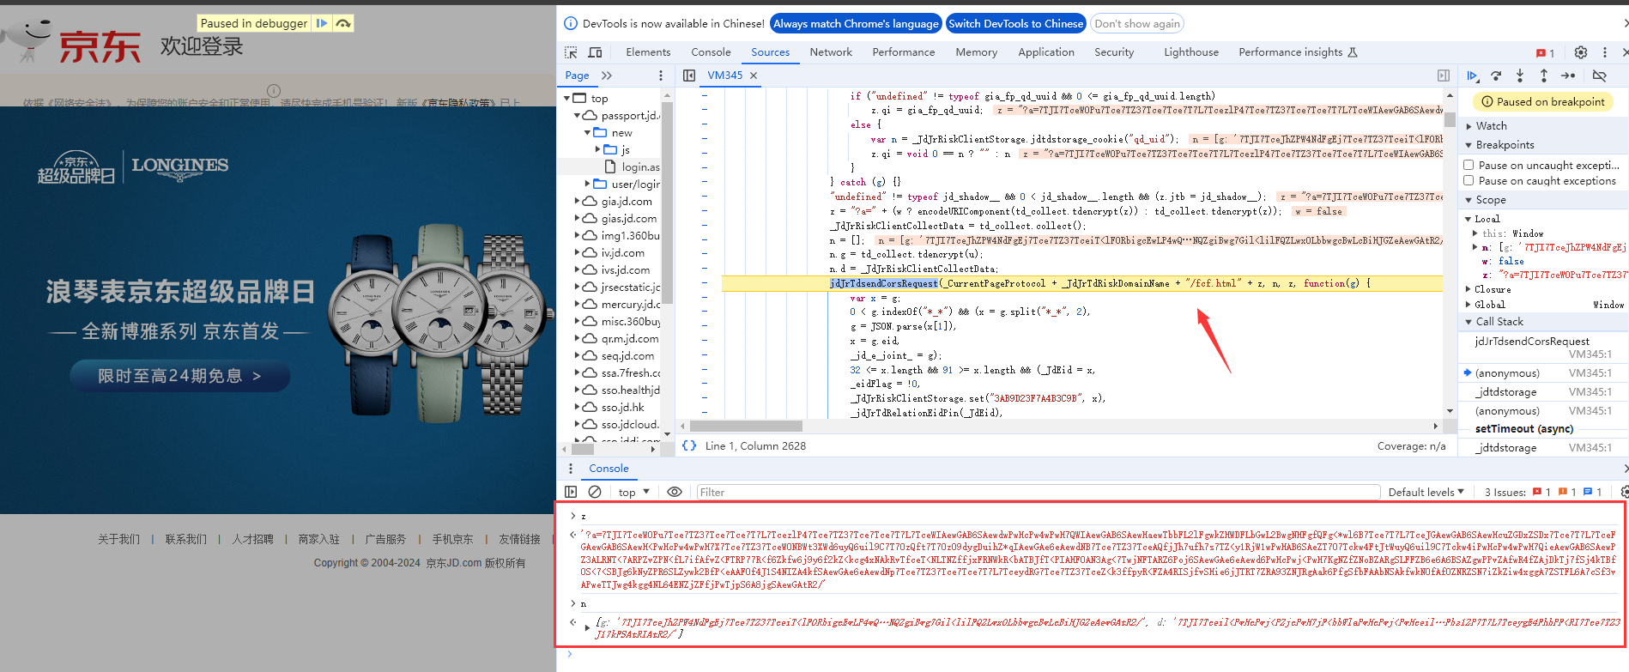Enable Pause on caught exceptions

1469,180
